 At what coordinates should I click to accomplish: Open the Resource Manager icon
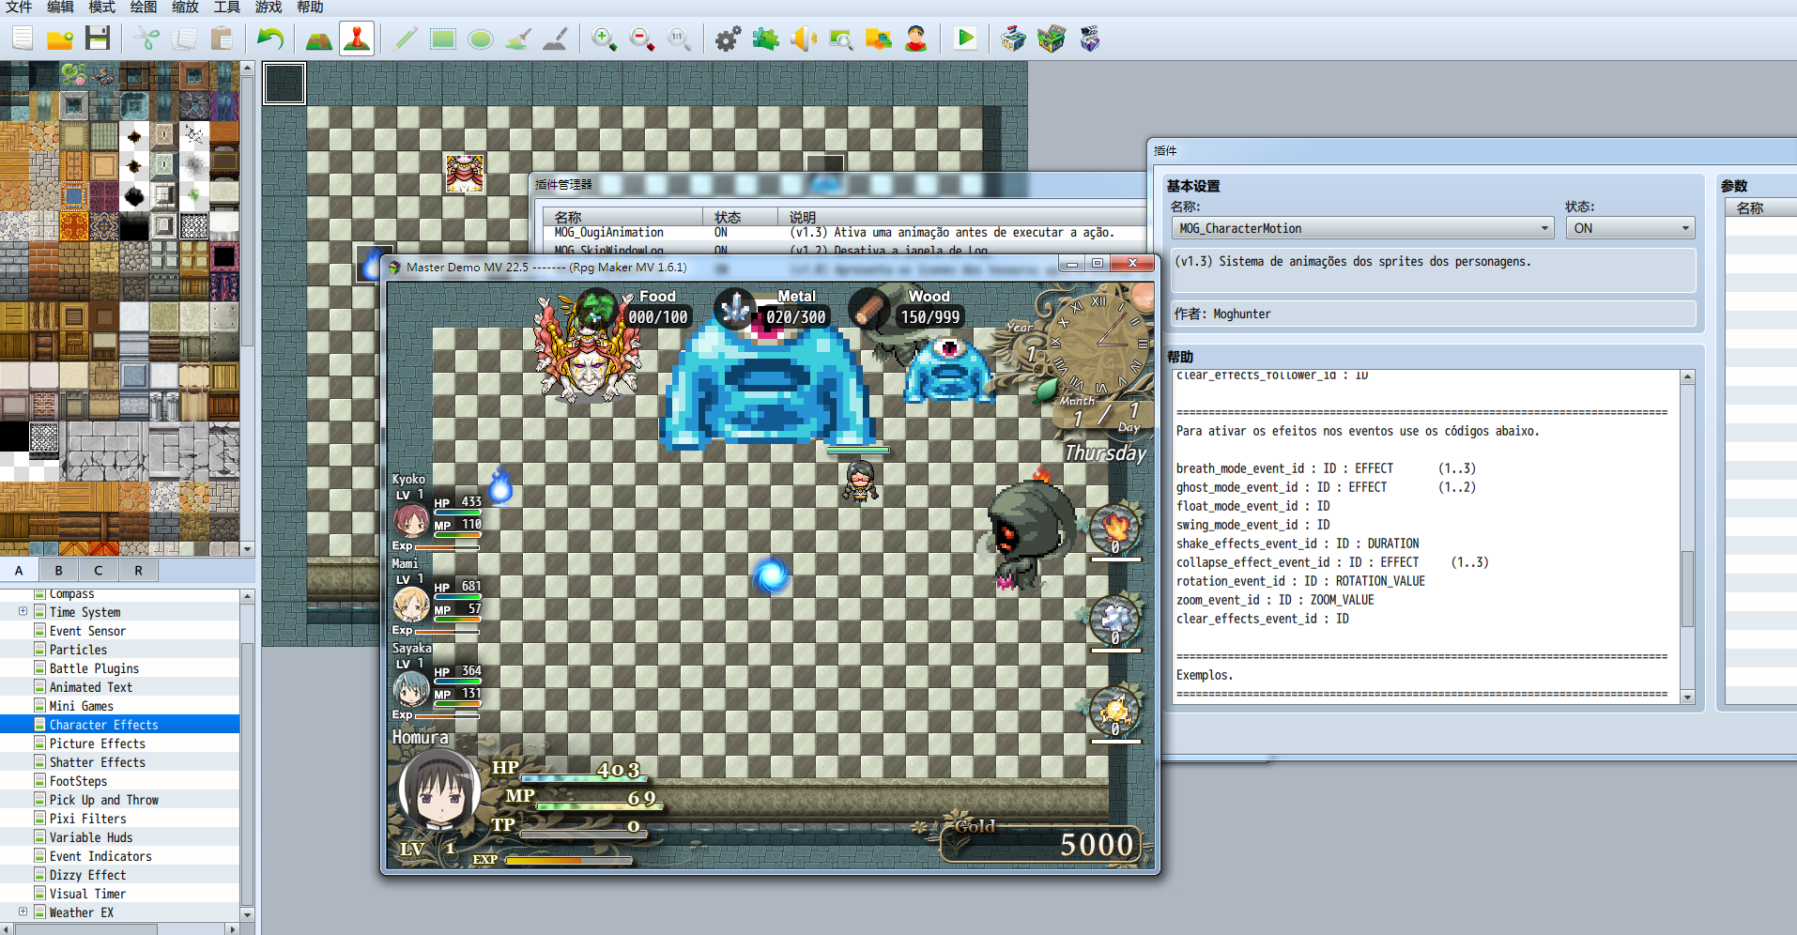tap(879, 38)
